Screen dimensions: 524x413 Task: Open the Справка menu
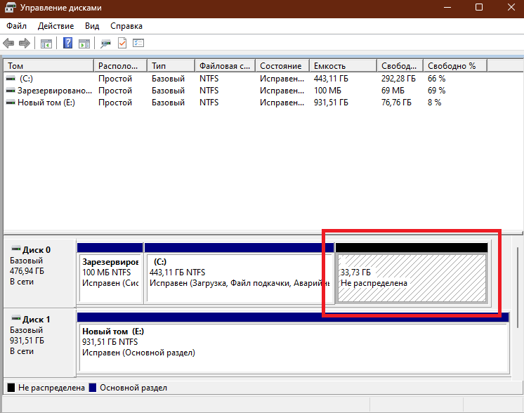point(126,26)
